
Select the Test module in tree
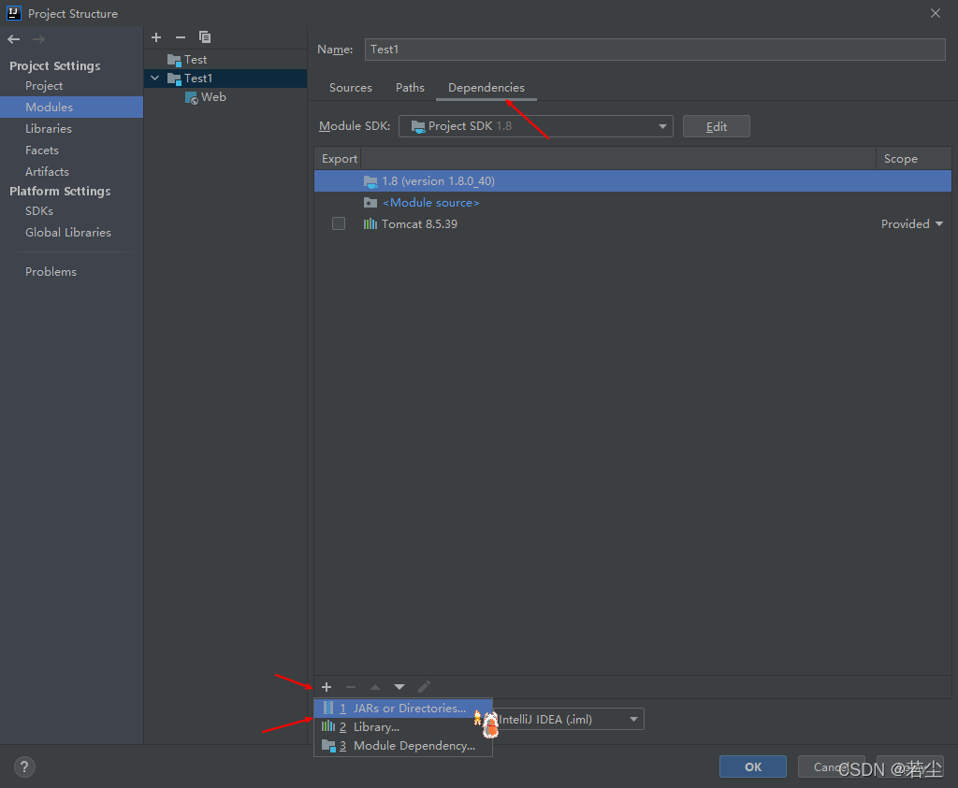[x=225, y=60]
